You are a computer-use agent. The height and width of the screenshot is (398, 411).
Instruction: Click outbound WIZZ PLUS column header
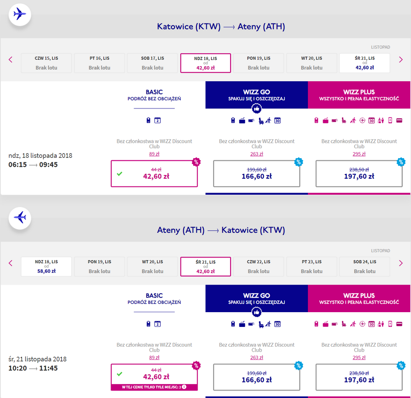(359, 95)
